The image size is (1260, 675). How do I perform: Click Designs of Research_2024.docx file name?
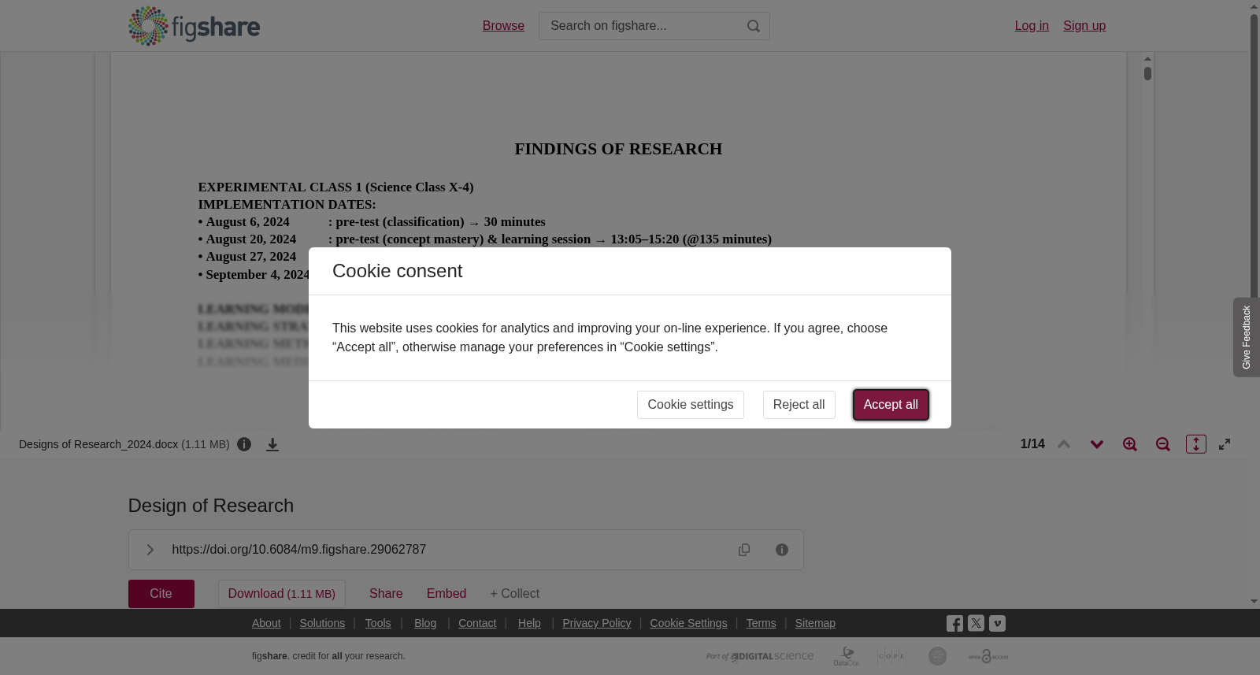(98, 444)
